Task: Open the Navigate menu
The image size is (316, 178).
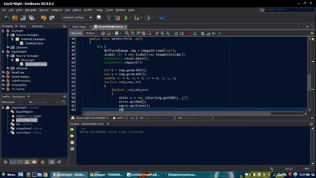Action: (31, 10)
